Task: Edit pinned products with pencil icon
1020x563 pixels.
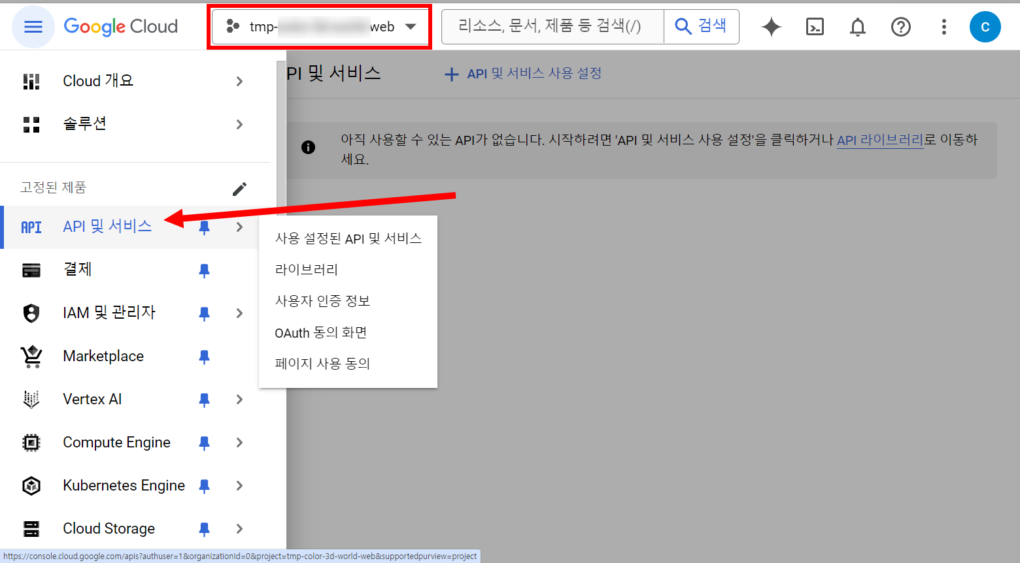Action: (x=240, y=189)
